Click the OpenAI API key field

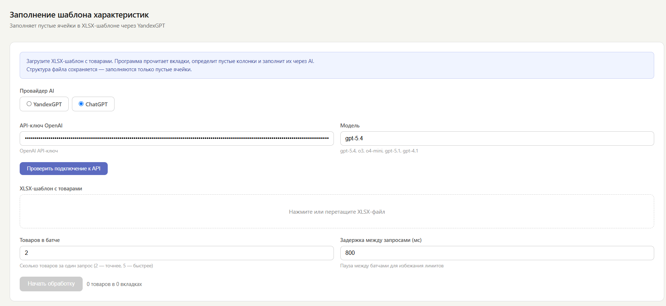(176, 139)
